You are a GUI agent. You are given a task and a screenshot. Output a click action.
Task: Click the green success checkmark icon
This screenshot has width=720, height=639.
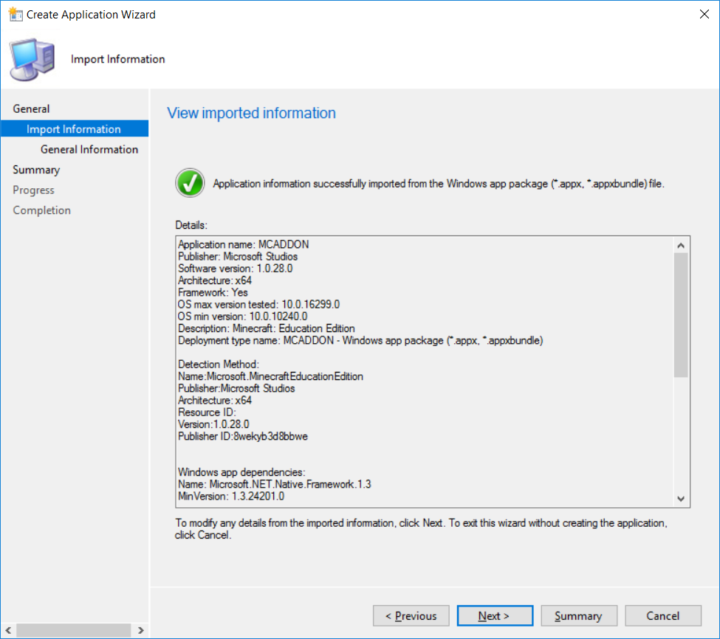190,182
